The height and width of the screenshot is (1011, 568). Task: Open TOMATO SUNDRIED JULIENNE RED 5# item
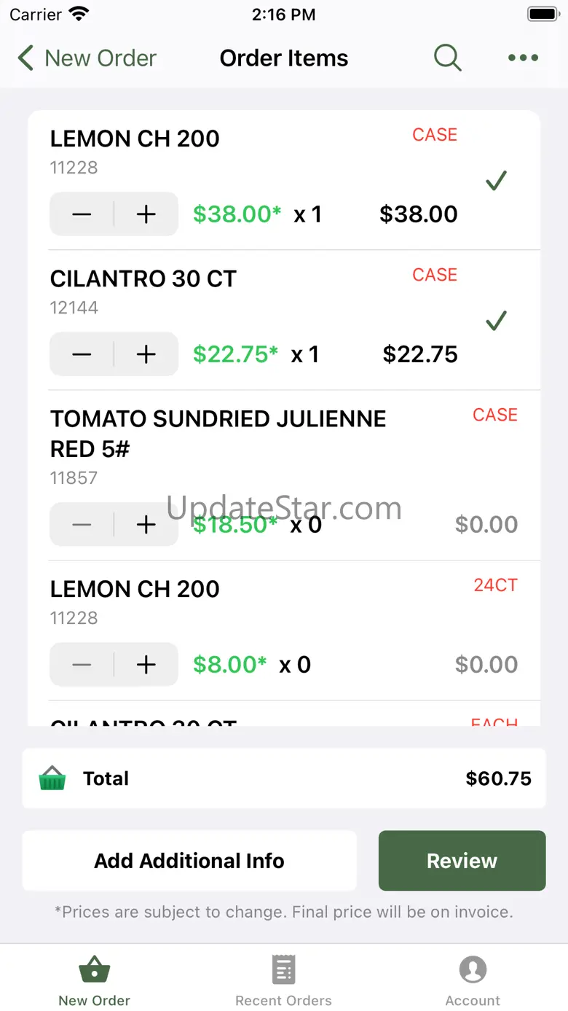(x=218, y=434)
